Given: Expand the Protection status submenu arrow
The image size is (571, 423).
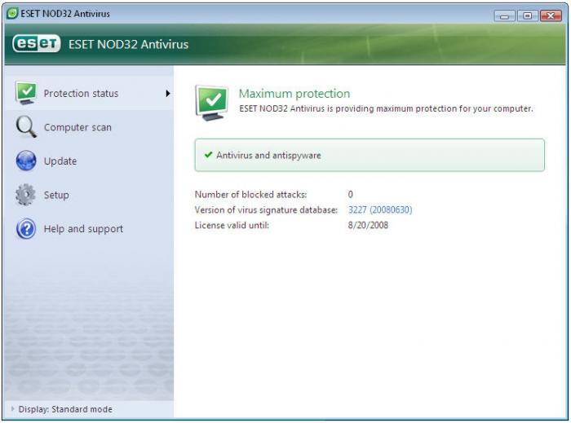Looking at the screenshot, I should 168,94.
